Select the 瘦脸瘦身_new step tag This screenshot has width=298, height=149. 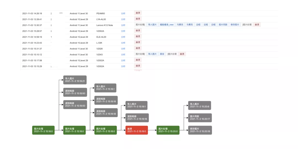(x=167, y=25)
